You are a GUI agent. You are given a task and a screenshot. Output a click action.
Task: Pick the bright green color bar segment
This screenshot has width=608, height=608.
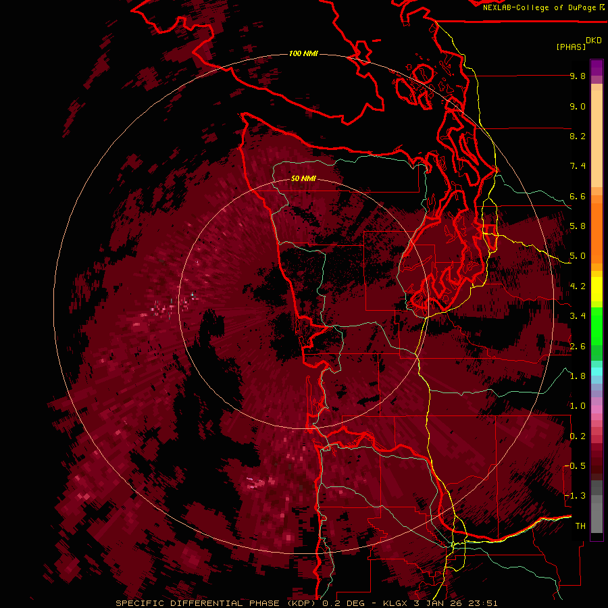[597, 326]
